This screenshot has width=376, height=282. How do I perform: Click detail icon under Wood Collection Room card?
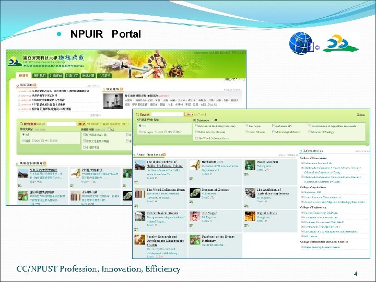tap(136, 206)
